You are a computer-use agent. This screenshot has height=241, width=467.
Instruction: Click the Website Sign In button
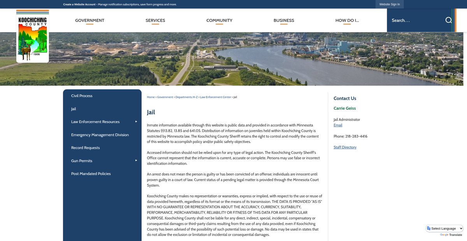coord(389,4)
